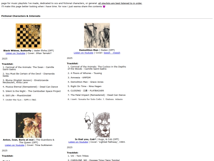Screen dimensions: 214x161
Task: Click "Cover: 'Lighted Pathway', 1964" text
Action: click(108, 142)
